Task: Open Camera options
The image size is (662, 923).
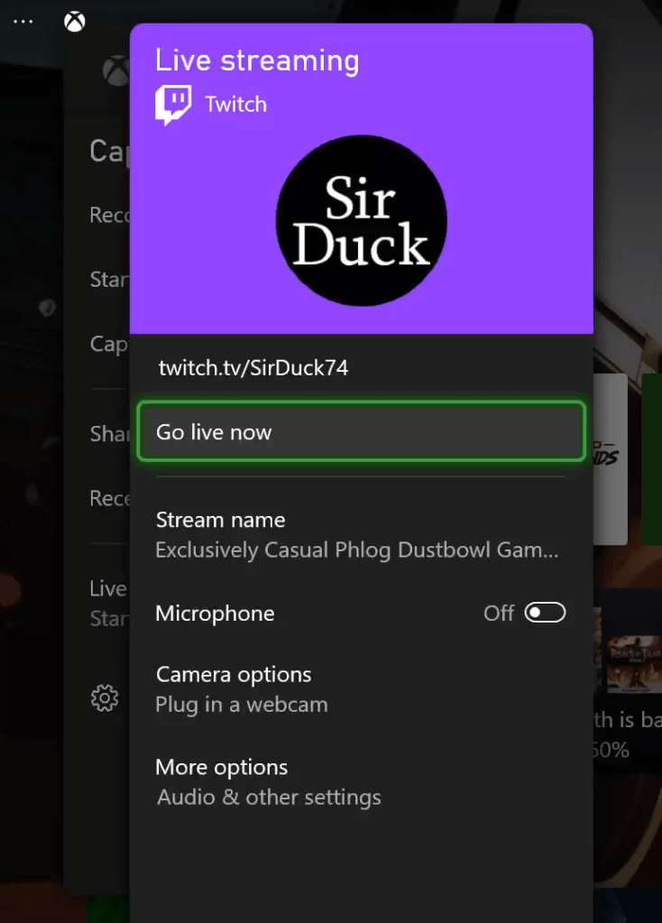Action: coord(362,689)
